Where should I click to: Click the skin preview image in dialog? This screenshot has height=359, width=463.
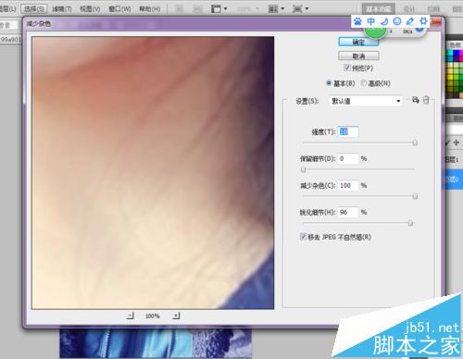[153, 173]
